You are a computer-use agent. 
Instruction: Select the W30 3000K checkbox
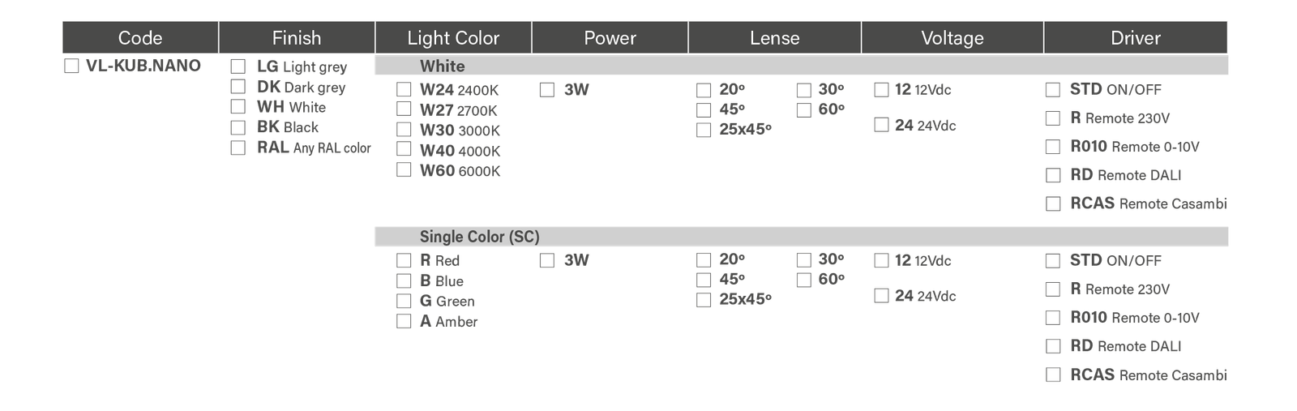[404, 130]
